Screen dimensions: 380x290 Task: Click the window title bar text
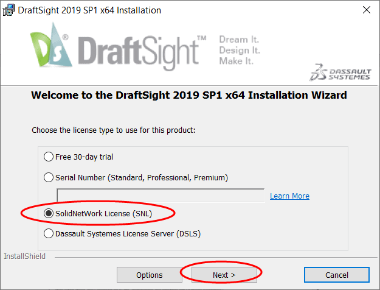pos(91,10)
